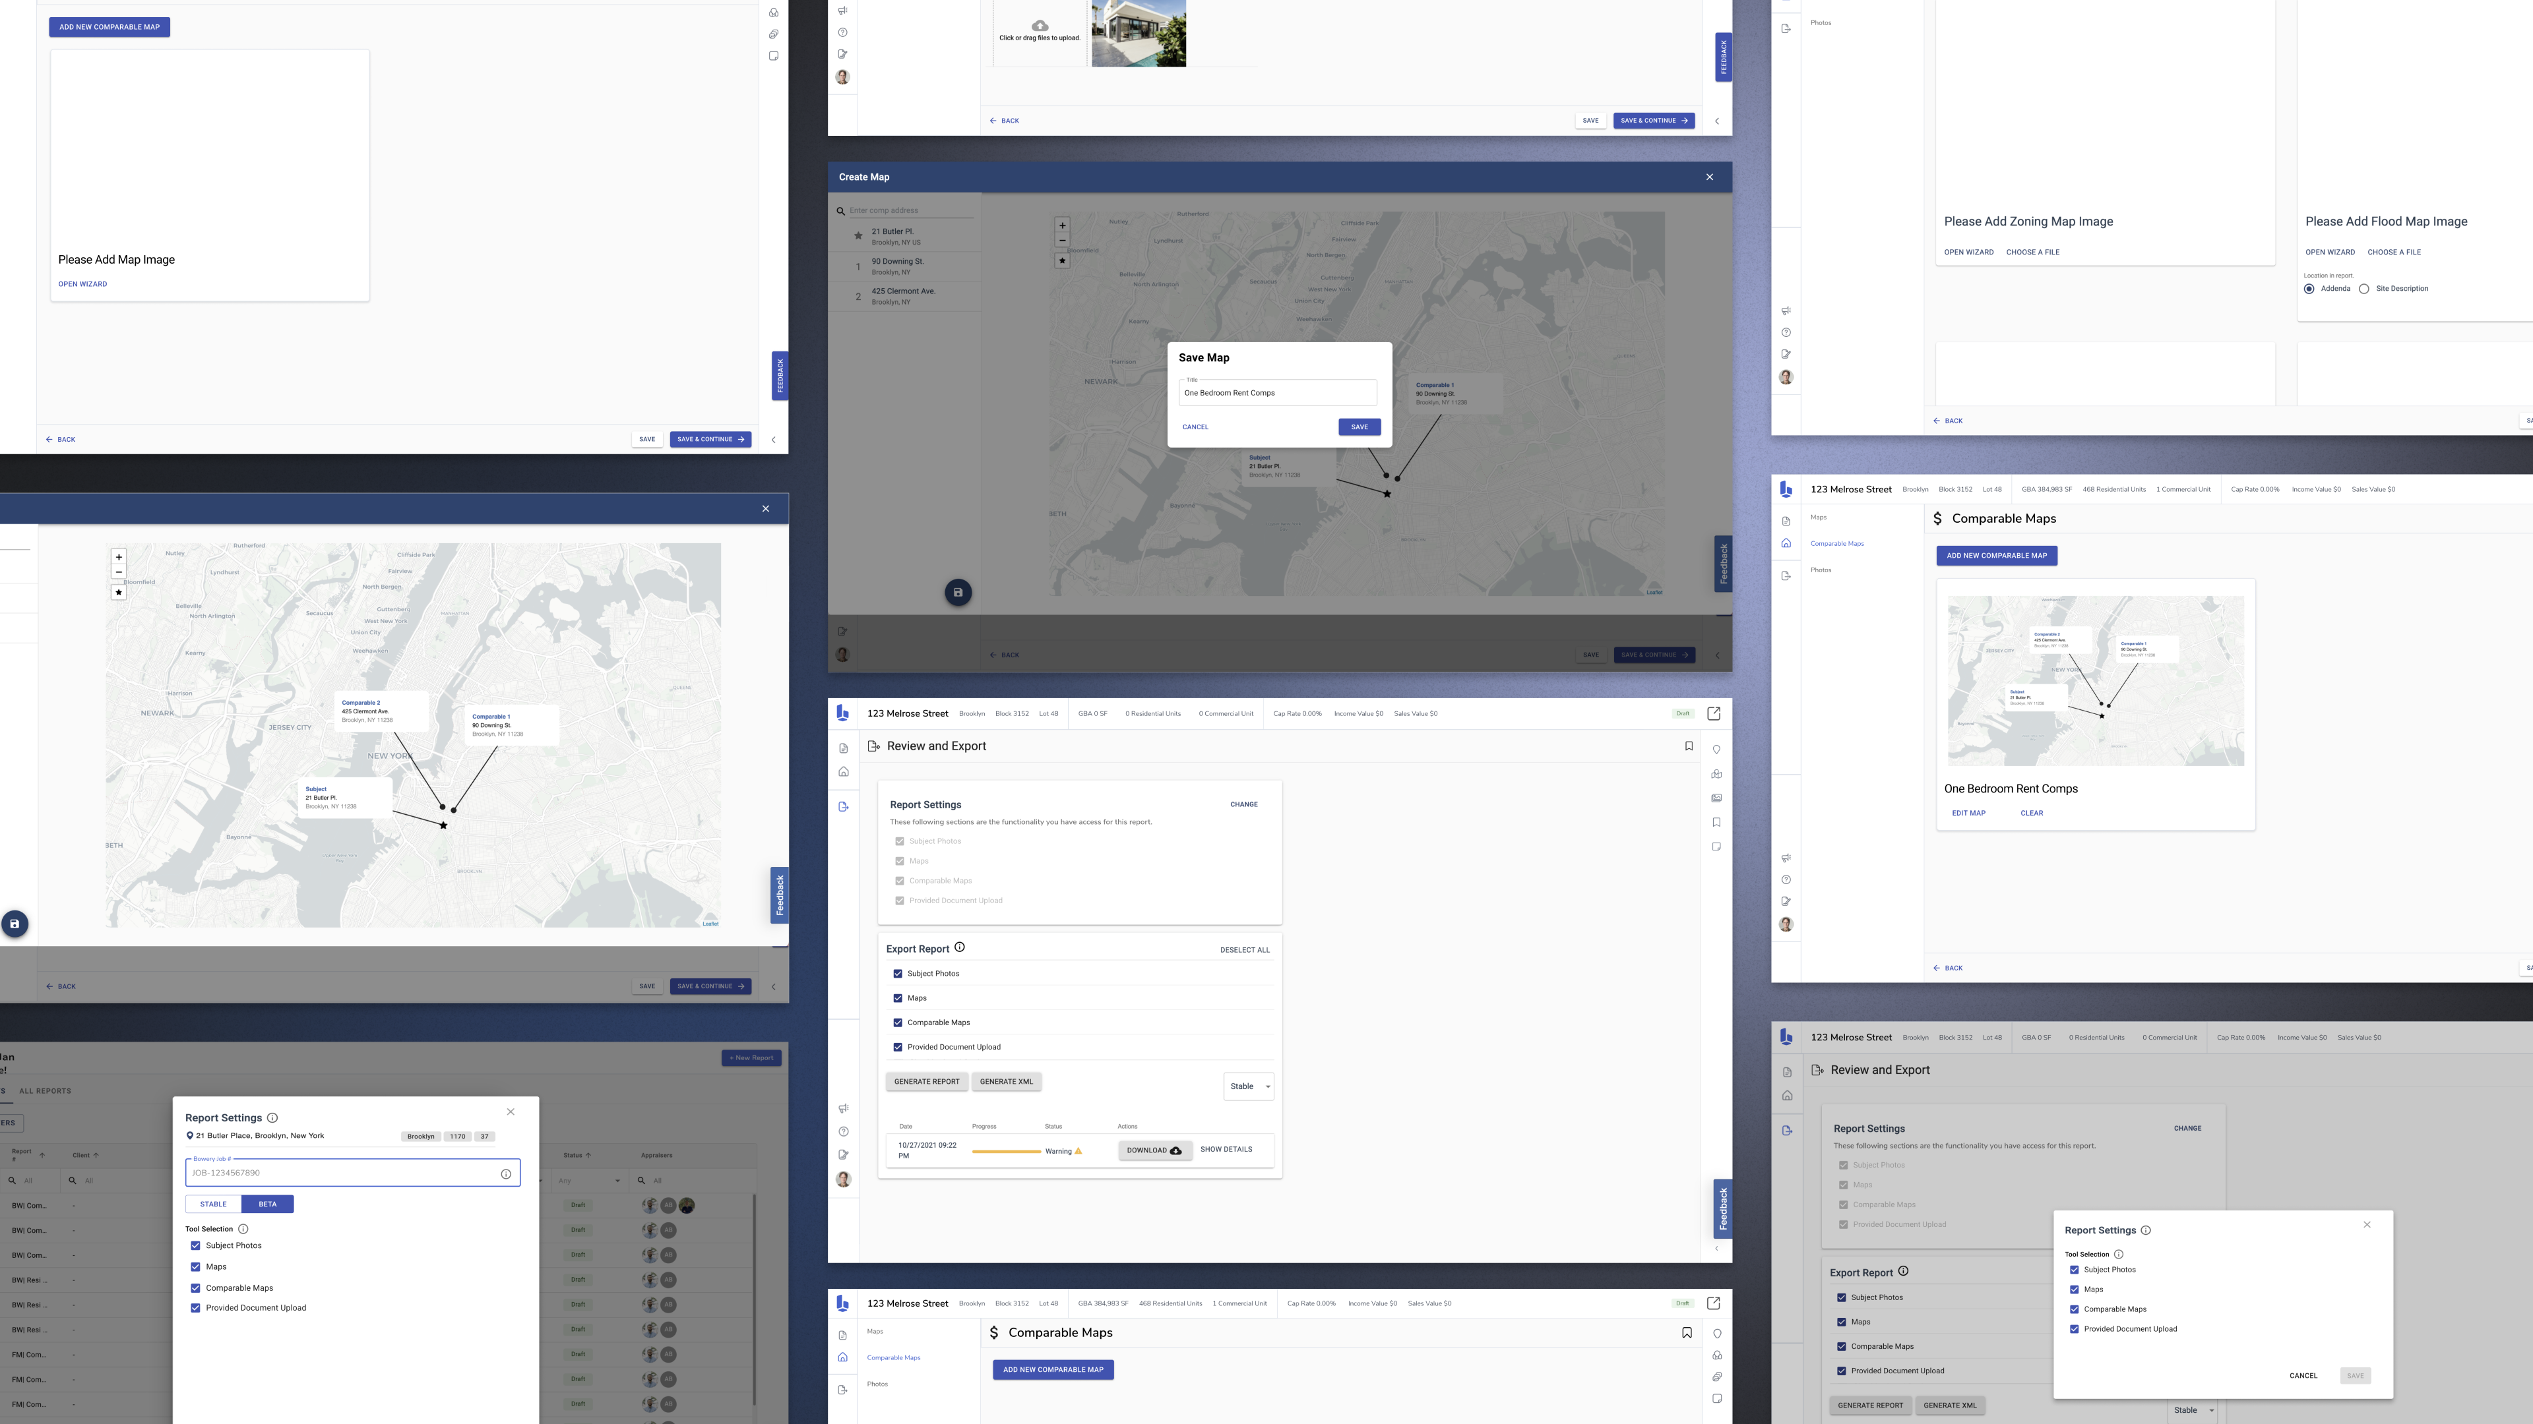This screenshot has height=1424, width=2533.
Task: Uncheck Maps in Report Settings dialog with Cancel button
Action: (2074, 1290)
